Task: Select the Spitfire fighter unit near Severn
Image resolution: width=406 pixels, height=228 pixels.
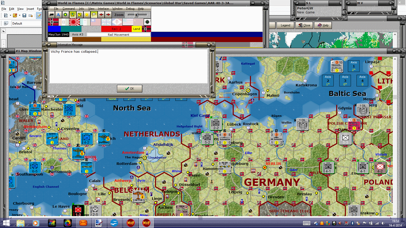Action: [x=52, y=139]
